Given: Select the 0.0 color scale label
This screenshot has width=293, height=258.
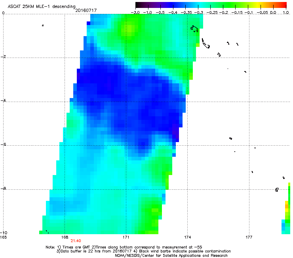Looking at the screenshot, I should click(x=273, y=13).
